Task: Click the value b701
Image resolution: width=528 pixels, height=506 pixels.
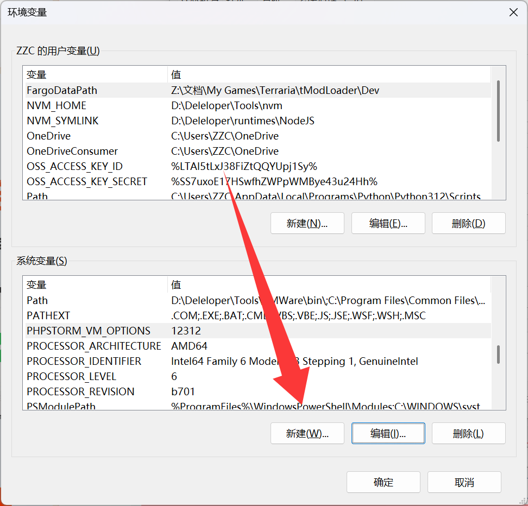Action: (183, 391)
